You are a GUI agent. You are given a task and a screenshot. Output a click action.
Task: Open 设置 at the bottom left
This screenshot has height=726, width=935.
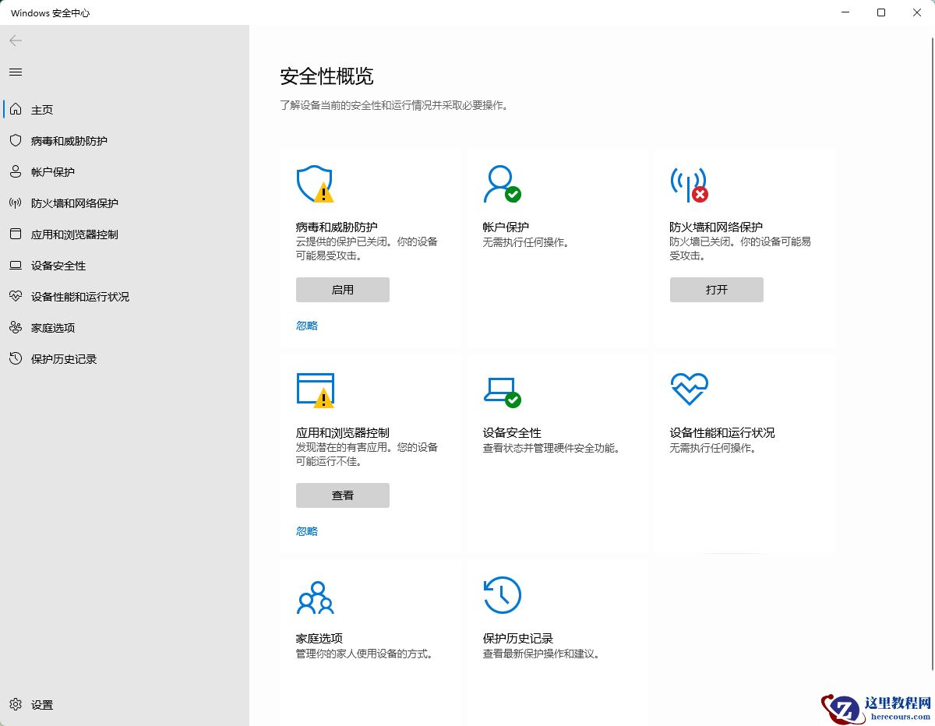(x=34, y=705)
